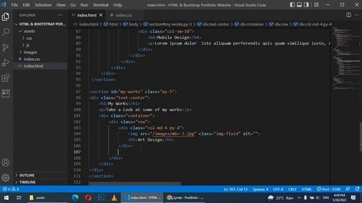This screenshot has width=362, height=203.
Task: Click CRLF end of line selector
Action: 292,189
